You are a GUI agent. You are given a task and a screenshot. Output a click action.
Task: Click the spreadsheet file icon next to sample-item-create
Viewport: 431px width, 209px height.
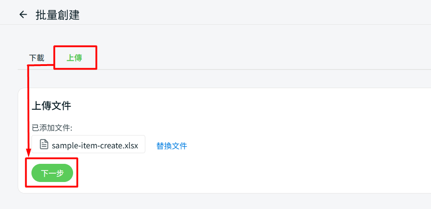pos(44,144)
